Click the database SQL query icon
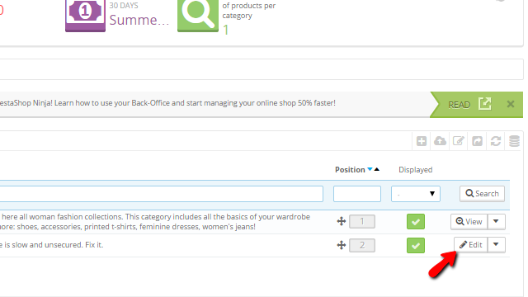The image size is (528, 297). coord(514,141)
